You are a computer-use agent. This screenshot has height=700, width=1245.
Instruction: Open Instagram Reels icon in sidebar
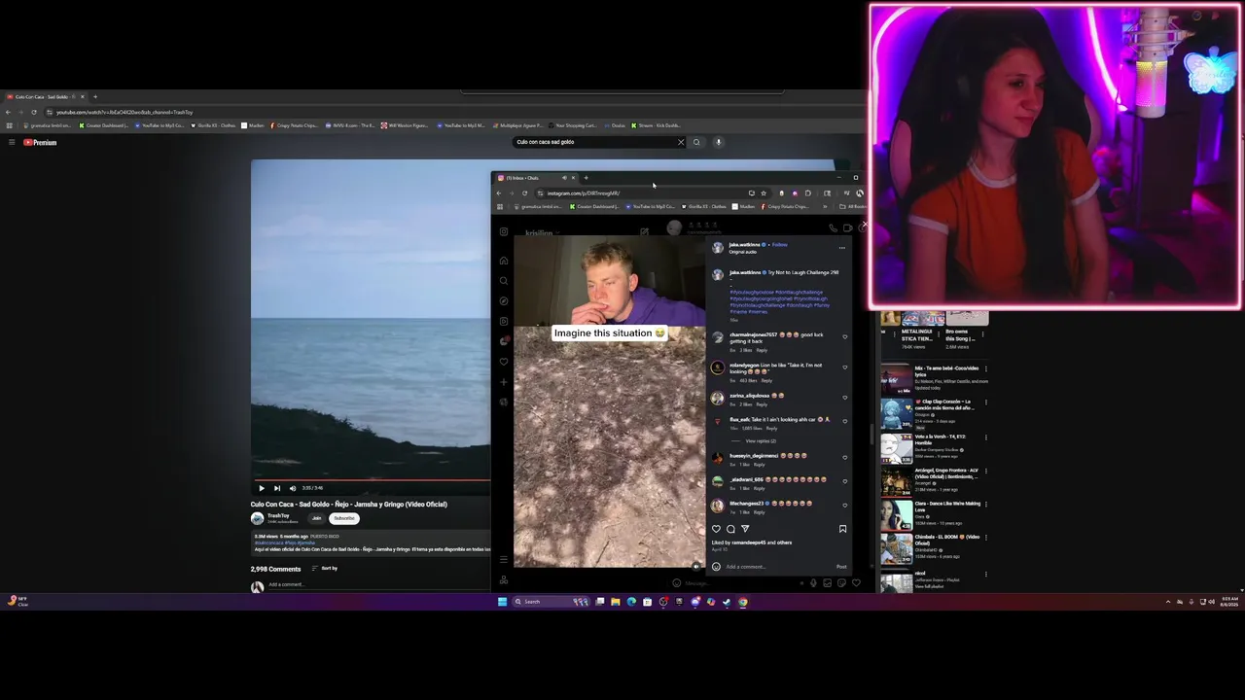click(504, 321)
